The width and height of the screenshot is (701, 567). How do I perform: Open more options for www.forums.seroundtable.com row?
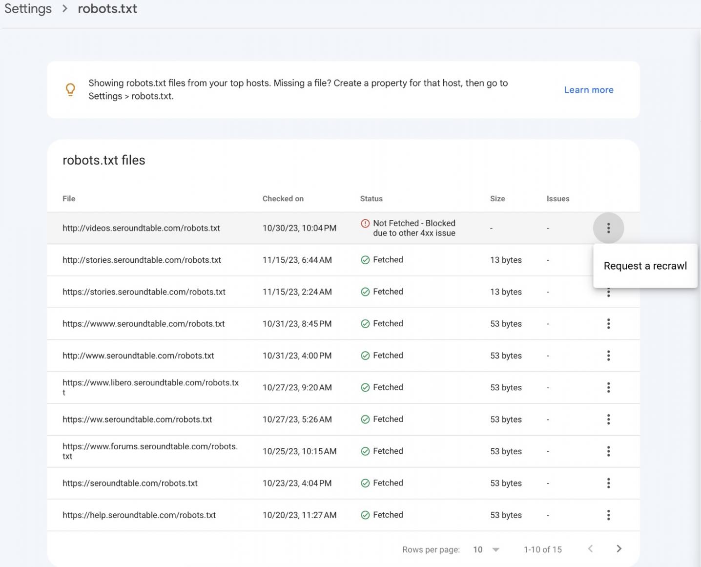608,451
